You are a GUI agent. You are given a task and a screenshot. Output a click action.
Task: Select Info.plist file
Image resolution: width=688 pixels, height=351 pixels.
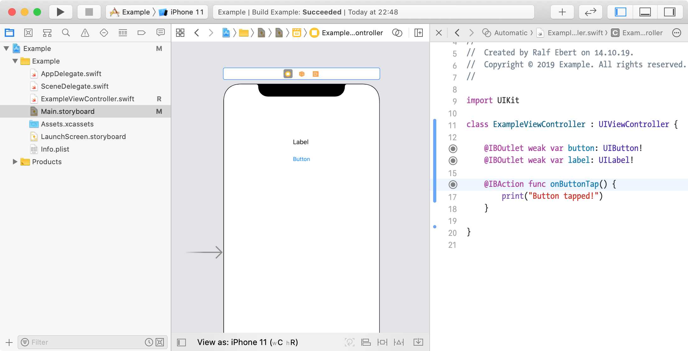(x=55, y=149)
